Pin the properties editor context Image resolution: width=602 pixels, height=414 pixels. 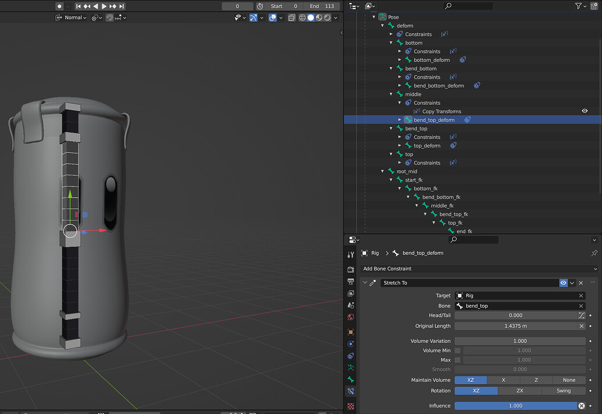[x=594, y=253]
